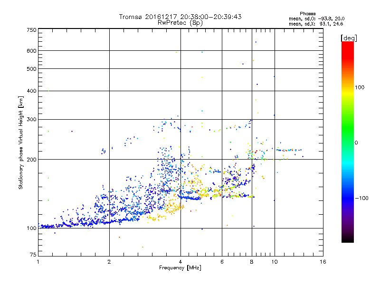Click the x-axis label '2'
Viewport: 380px width, 285px height.
coord(109,262)
